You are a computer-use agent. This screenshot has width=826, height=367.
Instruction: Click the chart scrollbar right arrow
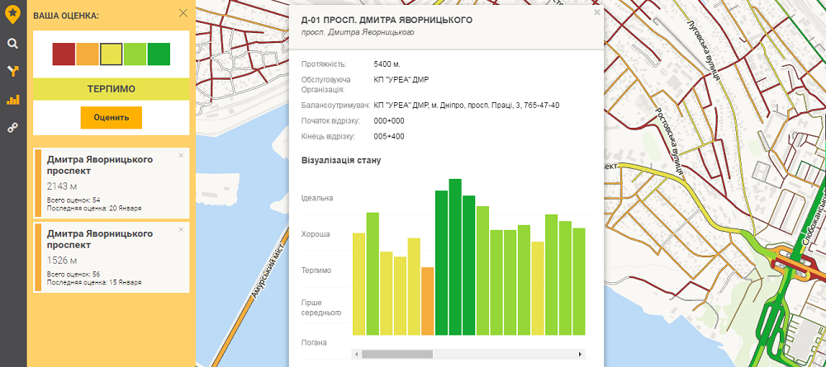(581, 354)
